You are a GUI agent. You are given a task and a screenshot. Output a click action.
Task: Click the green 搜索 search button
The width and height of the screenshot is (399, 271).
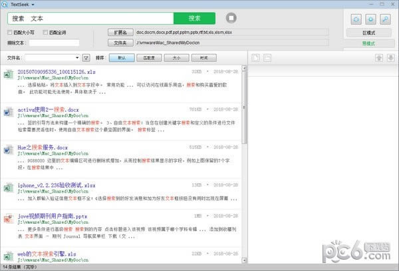[x=194, y=18]
